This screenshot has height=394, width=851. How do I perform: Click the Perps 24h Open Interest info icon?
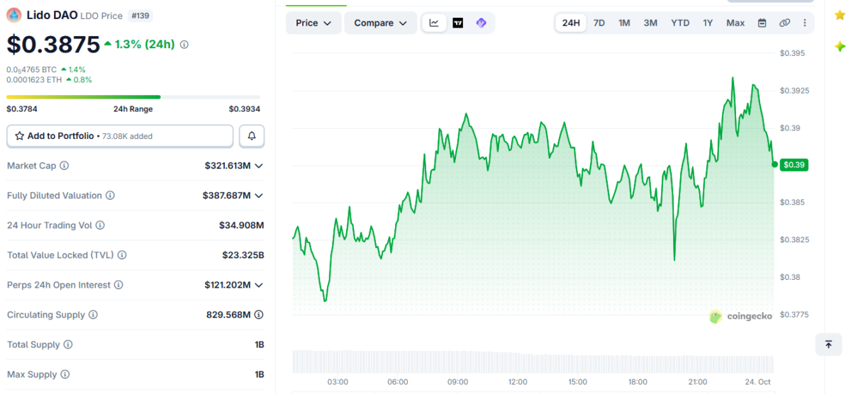118,285
